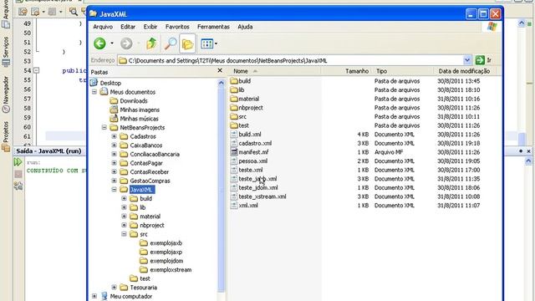Open NetBeans Serviços side tab

click(6, 51)
